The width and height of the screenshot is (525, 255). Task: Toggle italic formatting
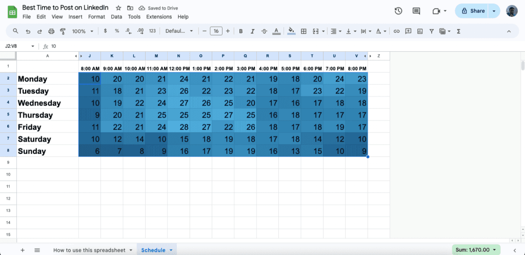click(x=253, y=31)
